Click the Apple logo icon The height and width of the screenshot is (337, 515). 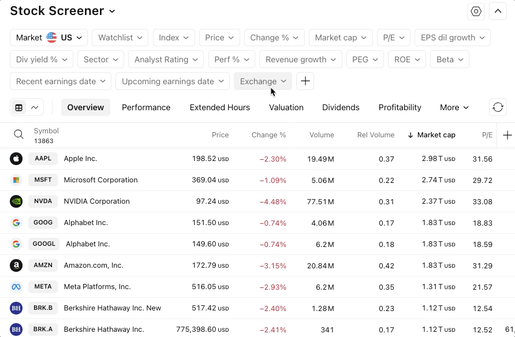click(16, 159)
